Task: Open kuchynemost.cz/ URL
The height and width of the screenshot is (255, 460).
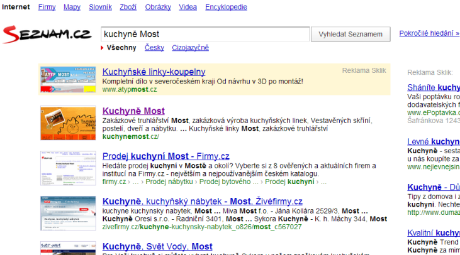Action: tap(130, 137)
